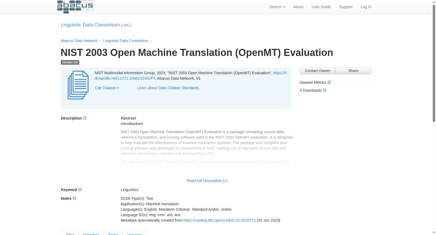Click the dataset documents icon
This screenshot has height=235, width=436.
[78, 85]
